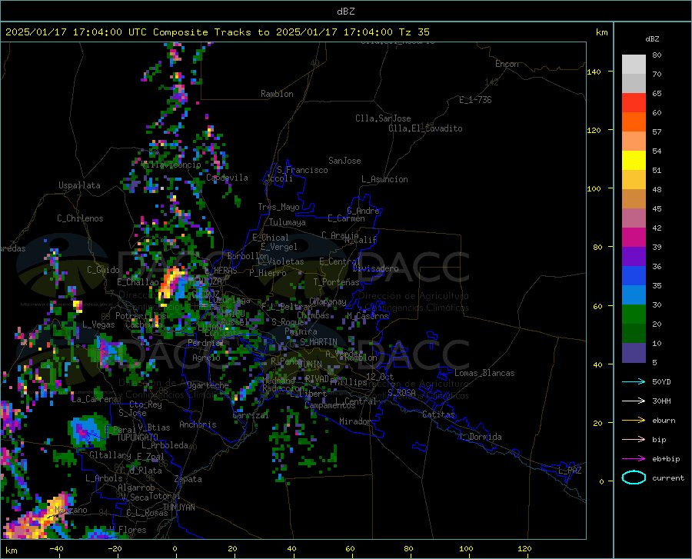
Task: Click the pink bip arrow legend icon
Action: [634, 439]
